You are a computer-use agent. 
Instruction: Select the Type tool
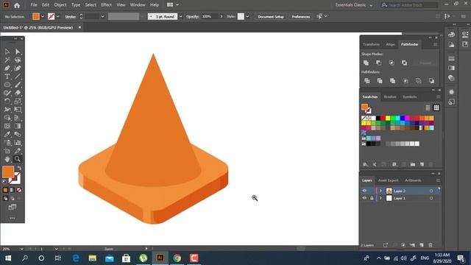tap(7, 77)
